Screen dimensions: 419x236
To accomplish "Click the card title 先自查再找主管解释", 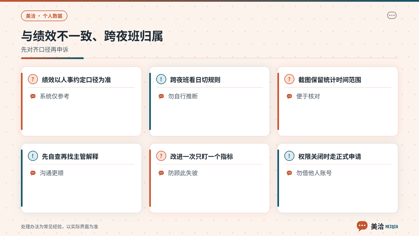I will coord(70,157).
